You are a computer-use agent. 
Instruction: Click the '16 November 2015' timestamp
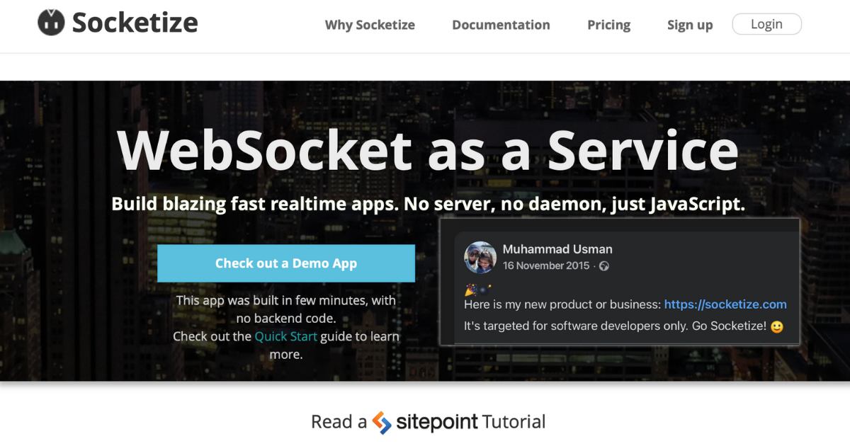click(545, 265)
